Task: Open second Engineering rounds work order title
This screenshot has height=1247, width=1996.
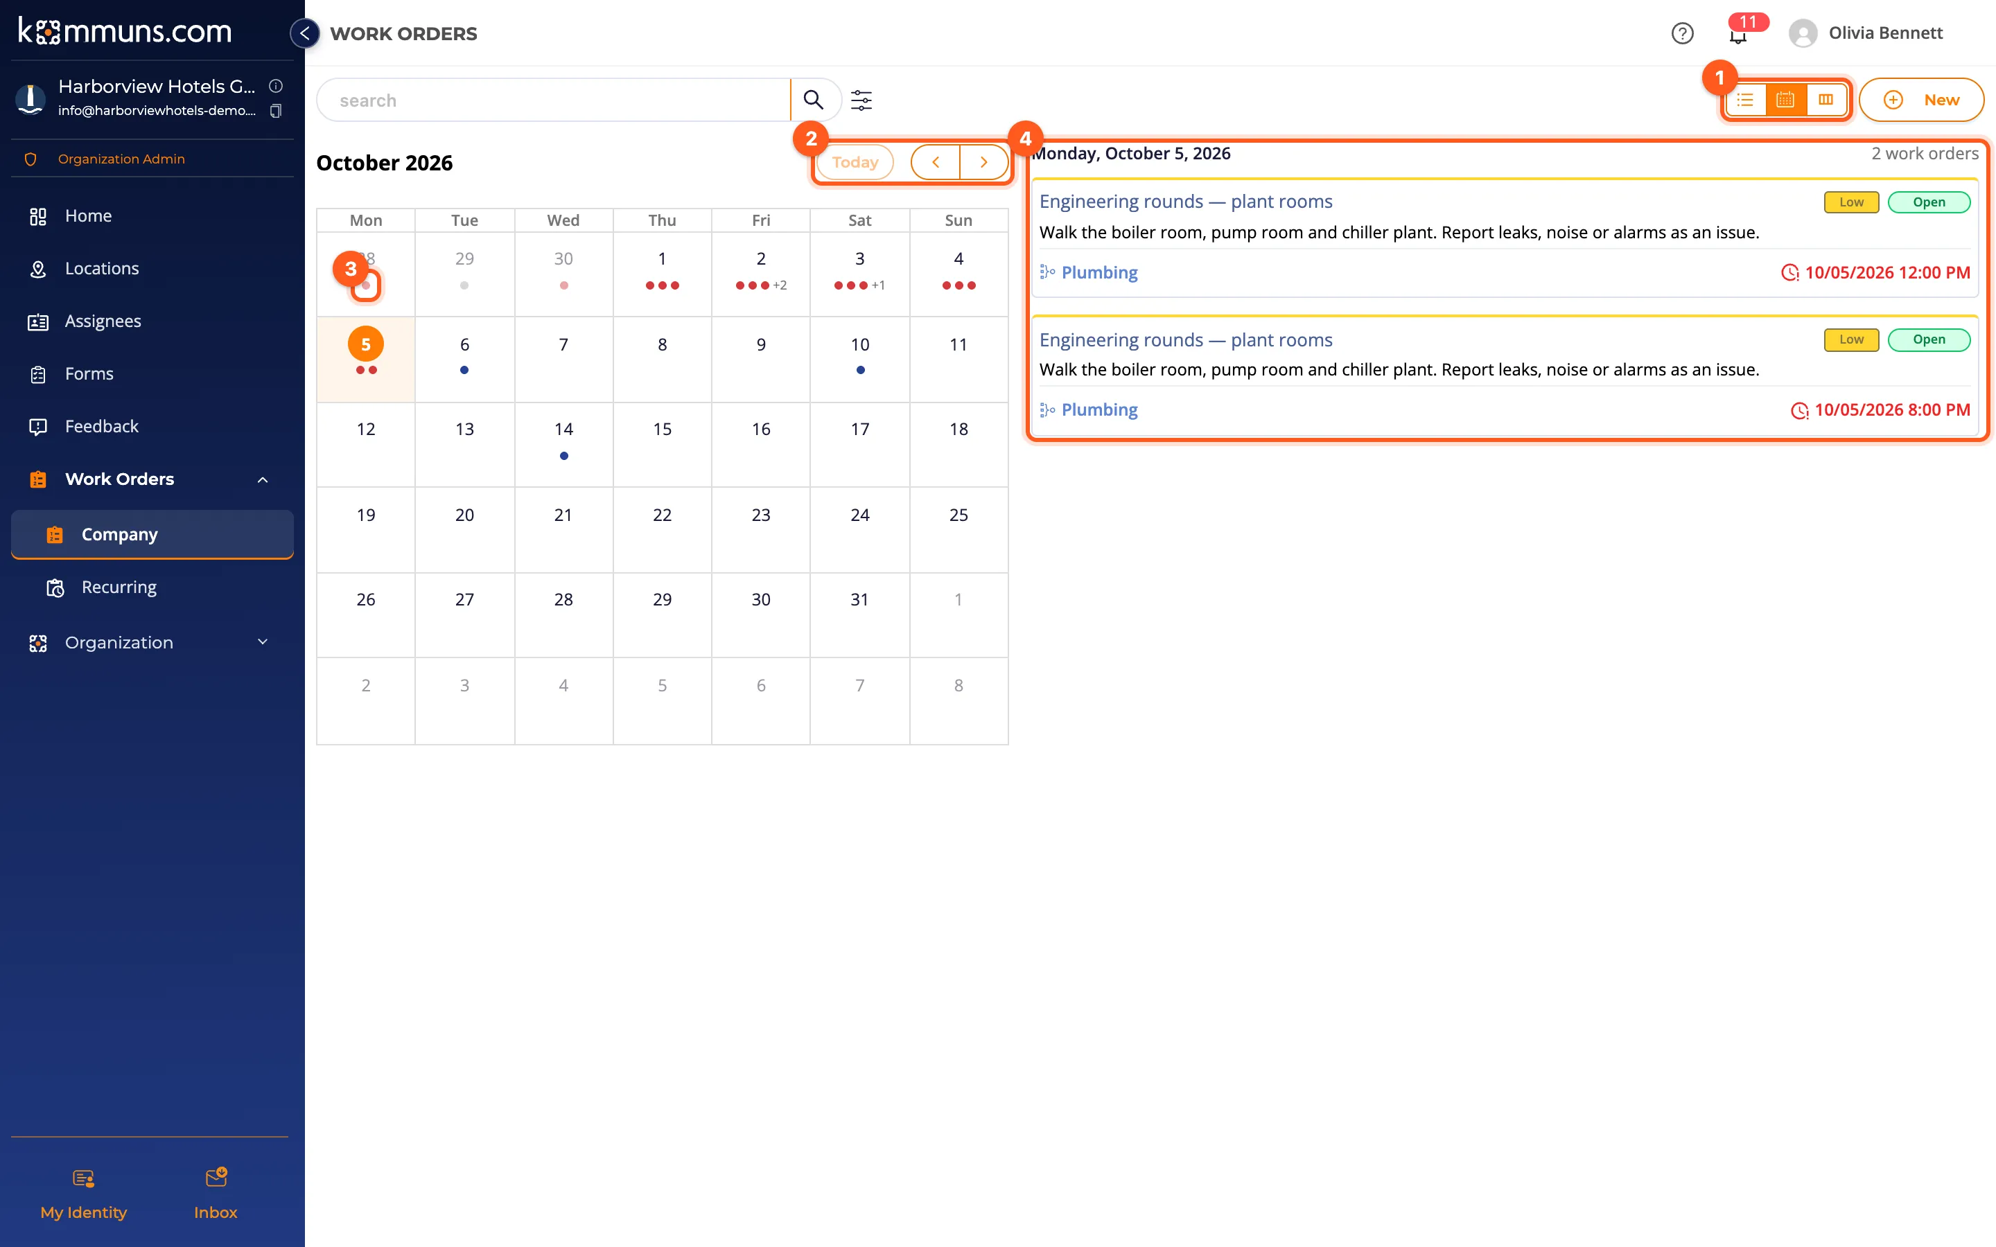Action: (1185, 339)
